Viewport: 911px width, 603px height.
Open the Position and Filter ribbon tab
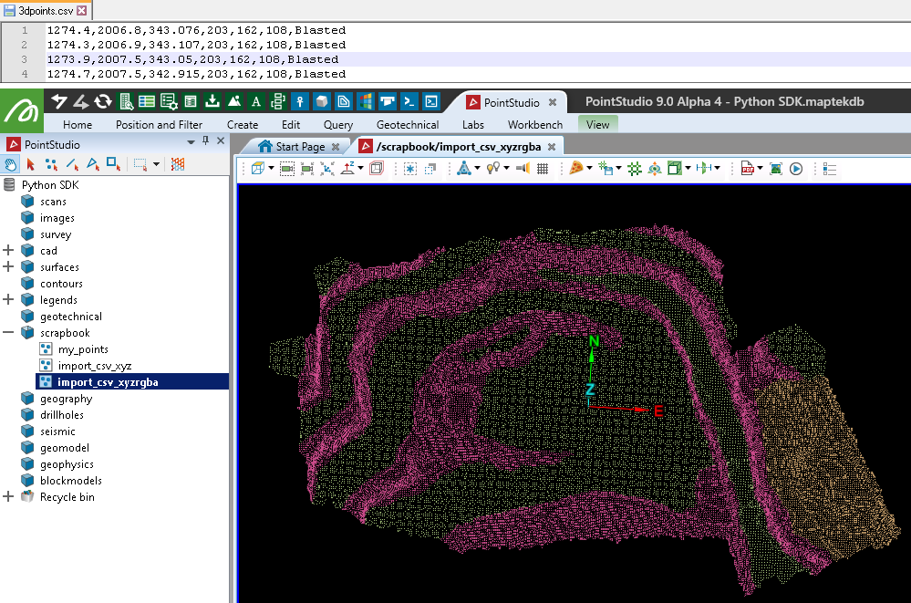tap(159, 124)
